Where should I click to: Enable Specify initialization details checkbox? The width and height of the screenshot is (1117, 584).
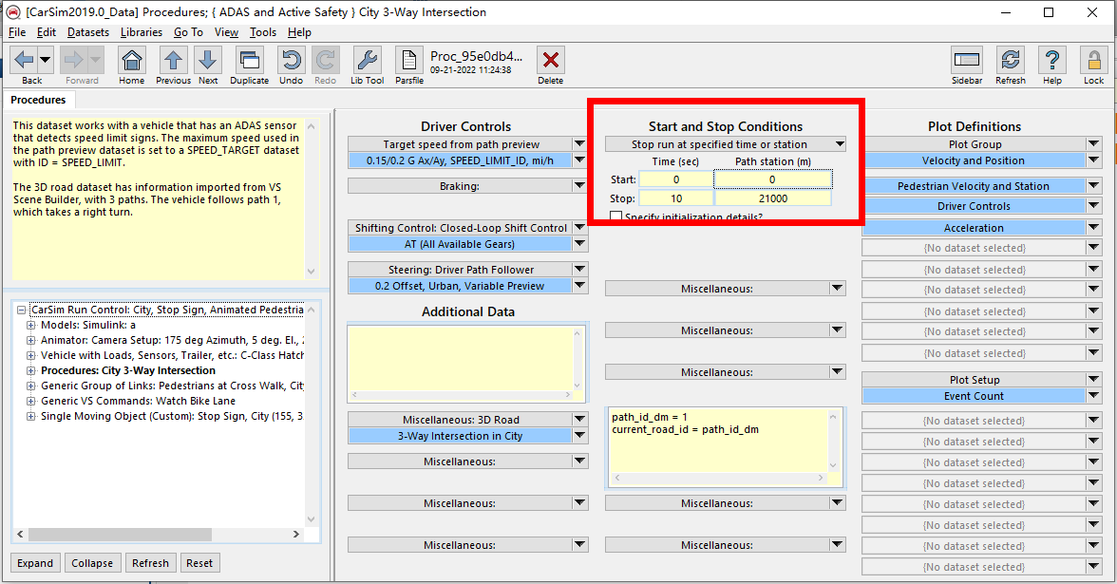[616, 217]
